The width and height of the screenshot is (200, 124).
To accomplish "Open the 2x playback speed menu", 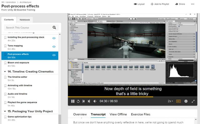I will point(170,101).
